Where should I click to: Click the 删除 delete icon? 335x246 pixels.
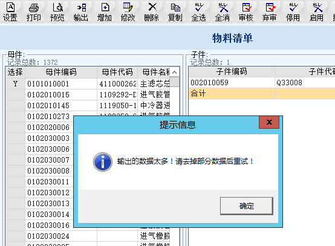click(152, 11)
